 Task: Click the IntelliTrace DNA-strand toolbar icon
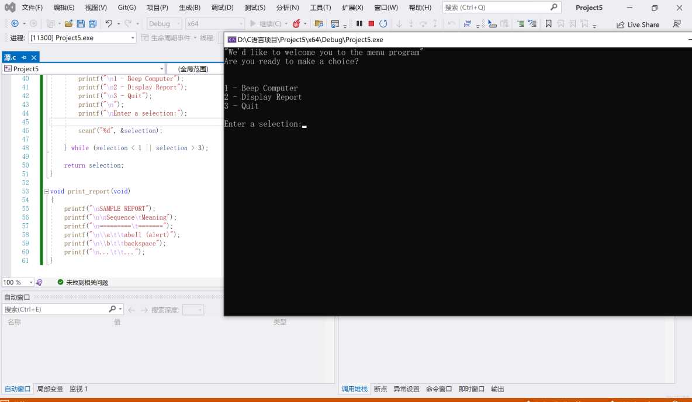click(468, 23)
